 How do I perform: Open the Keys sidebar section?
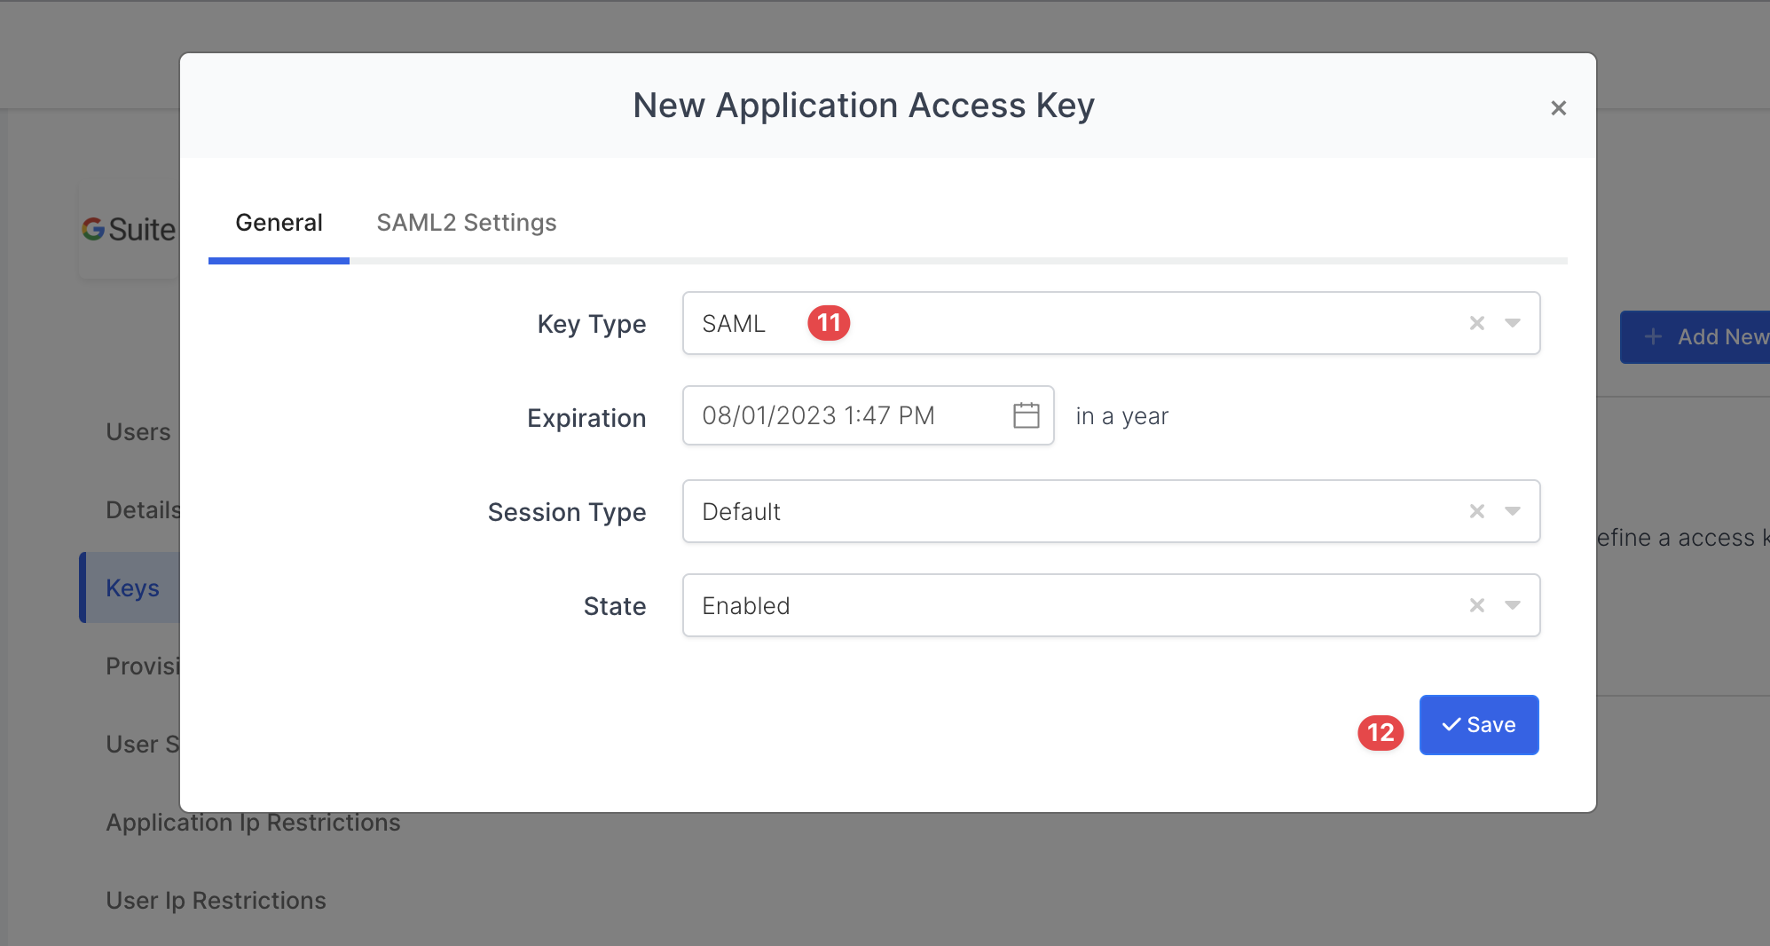[132, 587]
